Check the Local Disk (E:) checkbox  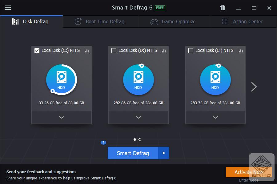pos(191,51)
